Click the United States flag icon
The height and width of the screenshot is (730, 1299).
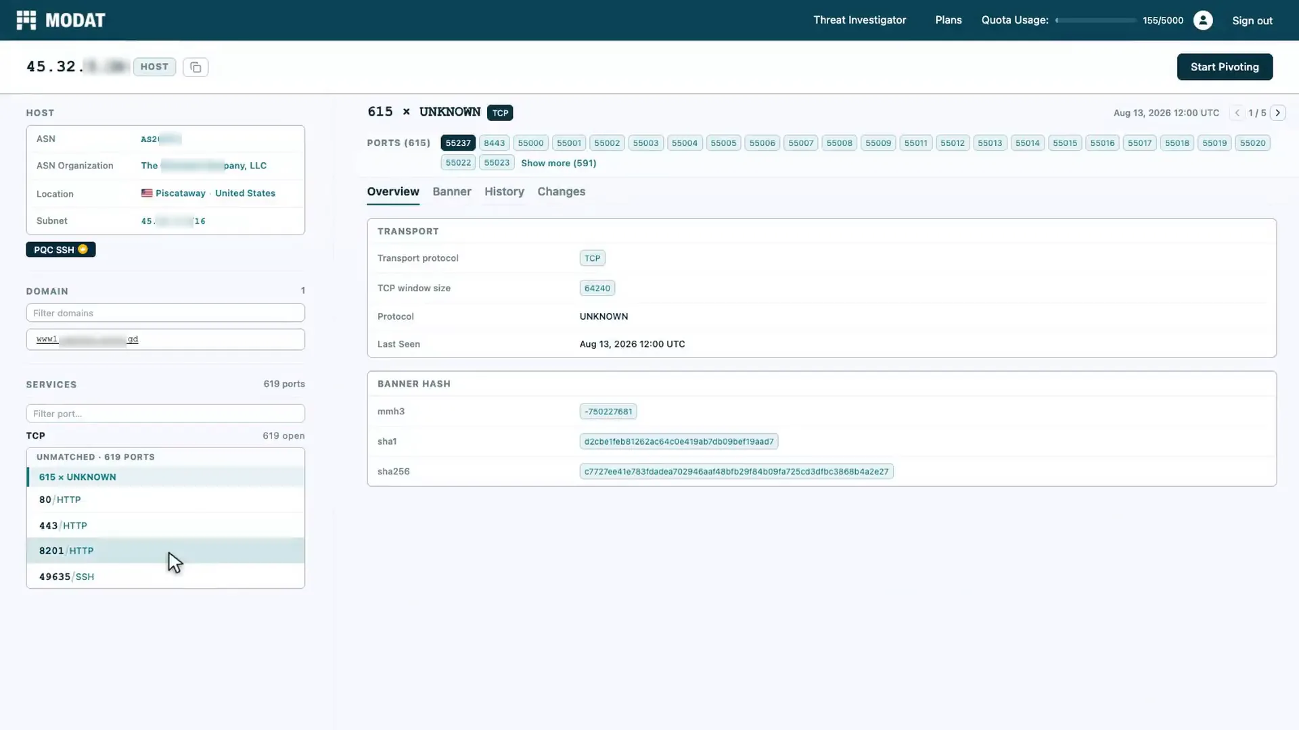(147, 193)
